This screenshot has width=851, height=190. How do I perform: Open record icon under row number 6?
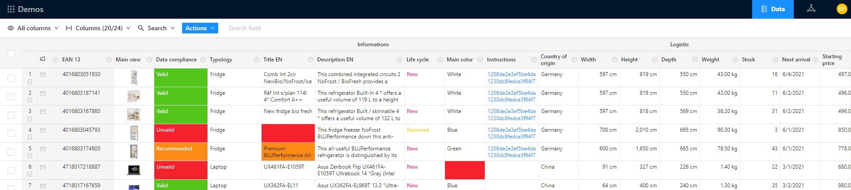30,174
